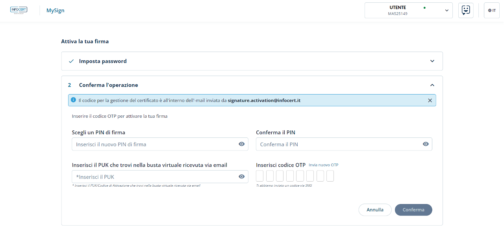Image resolution: width=504 pixels, height=230 pixels.
Task: Show the new signature PIN characters
Action: [x=242, y=144]
